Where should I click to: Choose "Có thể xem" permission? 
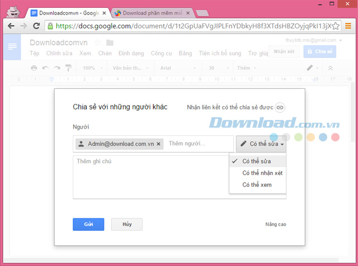(257, 185)
